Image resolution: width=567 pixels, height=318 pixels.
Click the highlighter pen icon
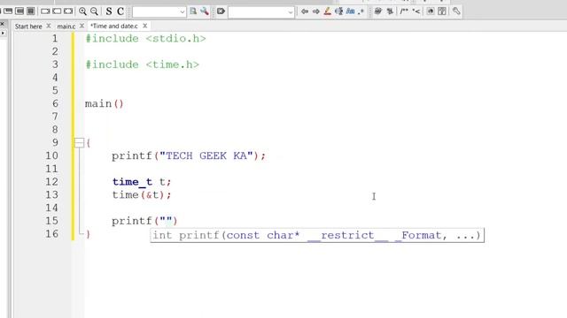coord(328,11)
